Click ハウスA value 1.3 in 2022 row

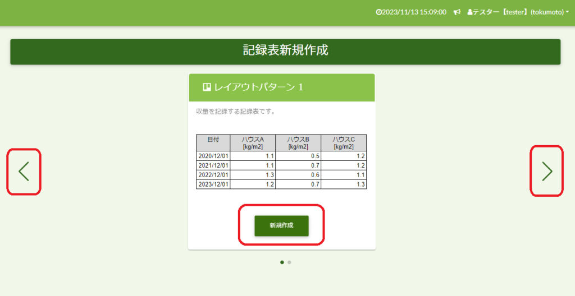[253, 175]
